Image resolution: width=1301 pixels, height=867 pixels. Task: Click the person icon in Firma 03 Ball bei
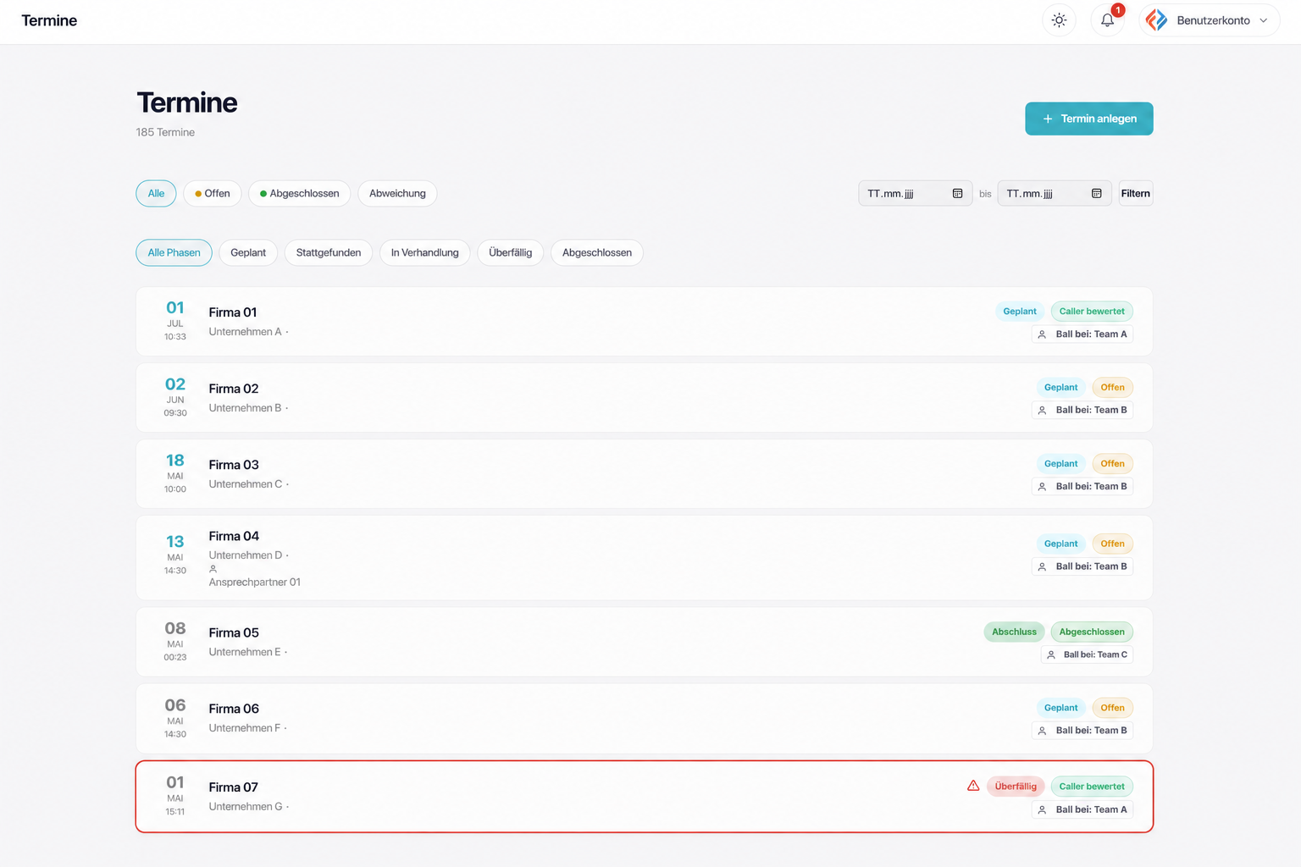coord(1043,487)
